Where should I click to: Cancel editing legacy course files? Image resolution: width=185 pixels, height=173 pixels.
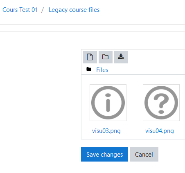144,154
